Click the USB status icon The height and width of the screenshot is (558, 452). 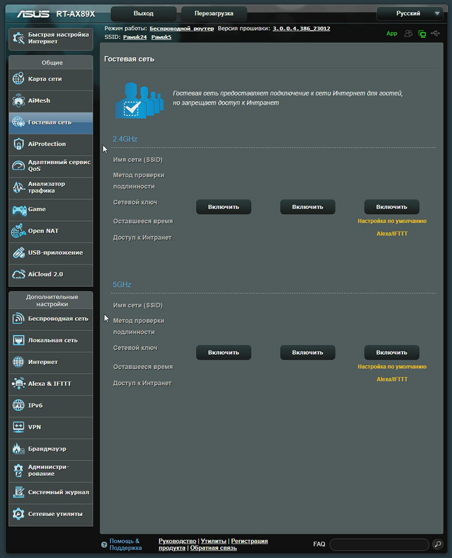[435, 33]
